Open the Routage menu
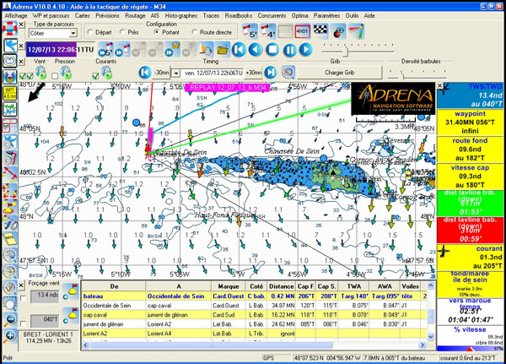This screenshot has width=506, height=364. point(135,15)
